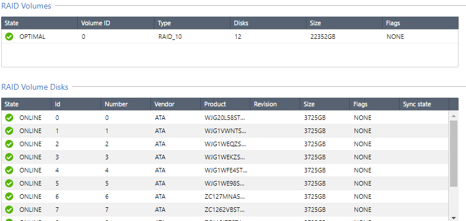Sort disks by Vendor column header

tap(176, 104)
